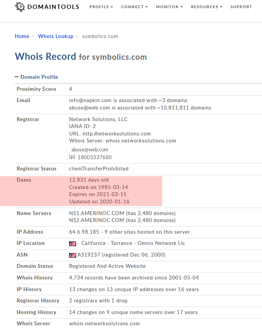
Task: Click the IP Location label
Action: click(31, 243)
